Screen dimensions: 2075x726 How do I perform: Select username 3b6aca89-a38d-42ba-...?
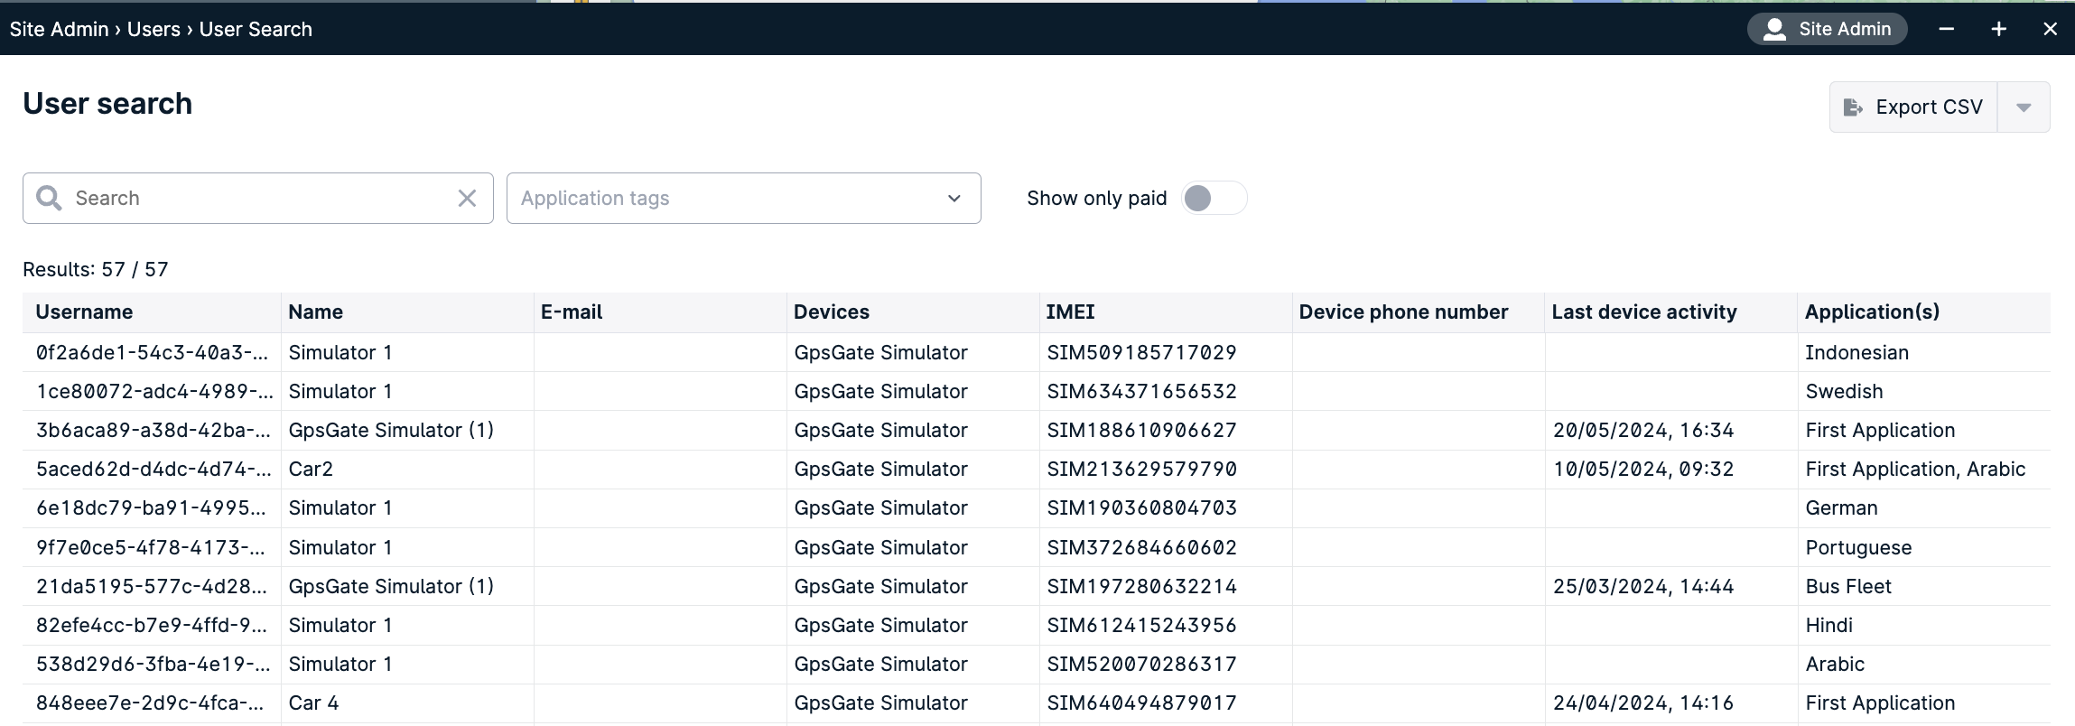(154, 430)
